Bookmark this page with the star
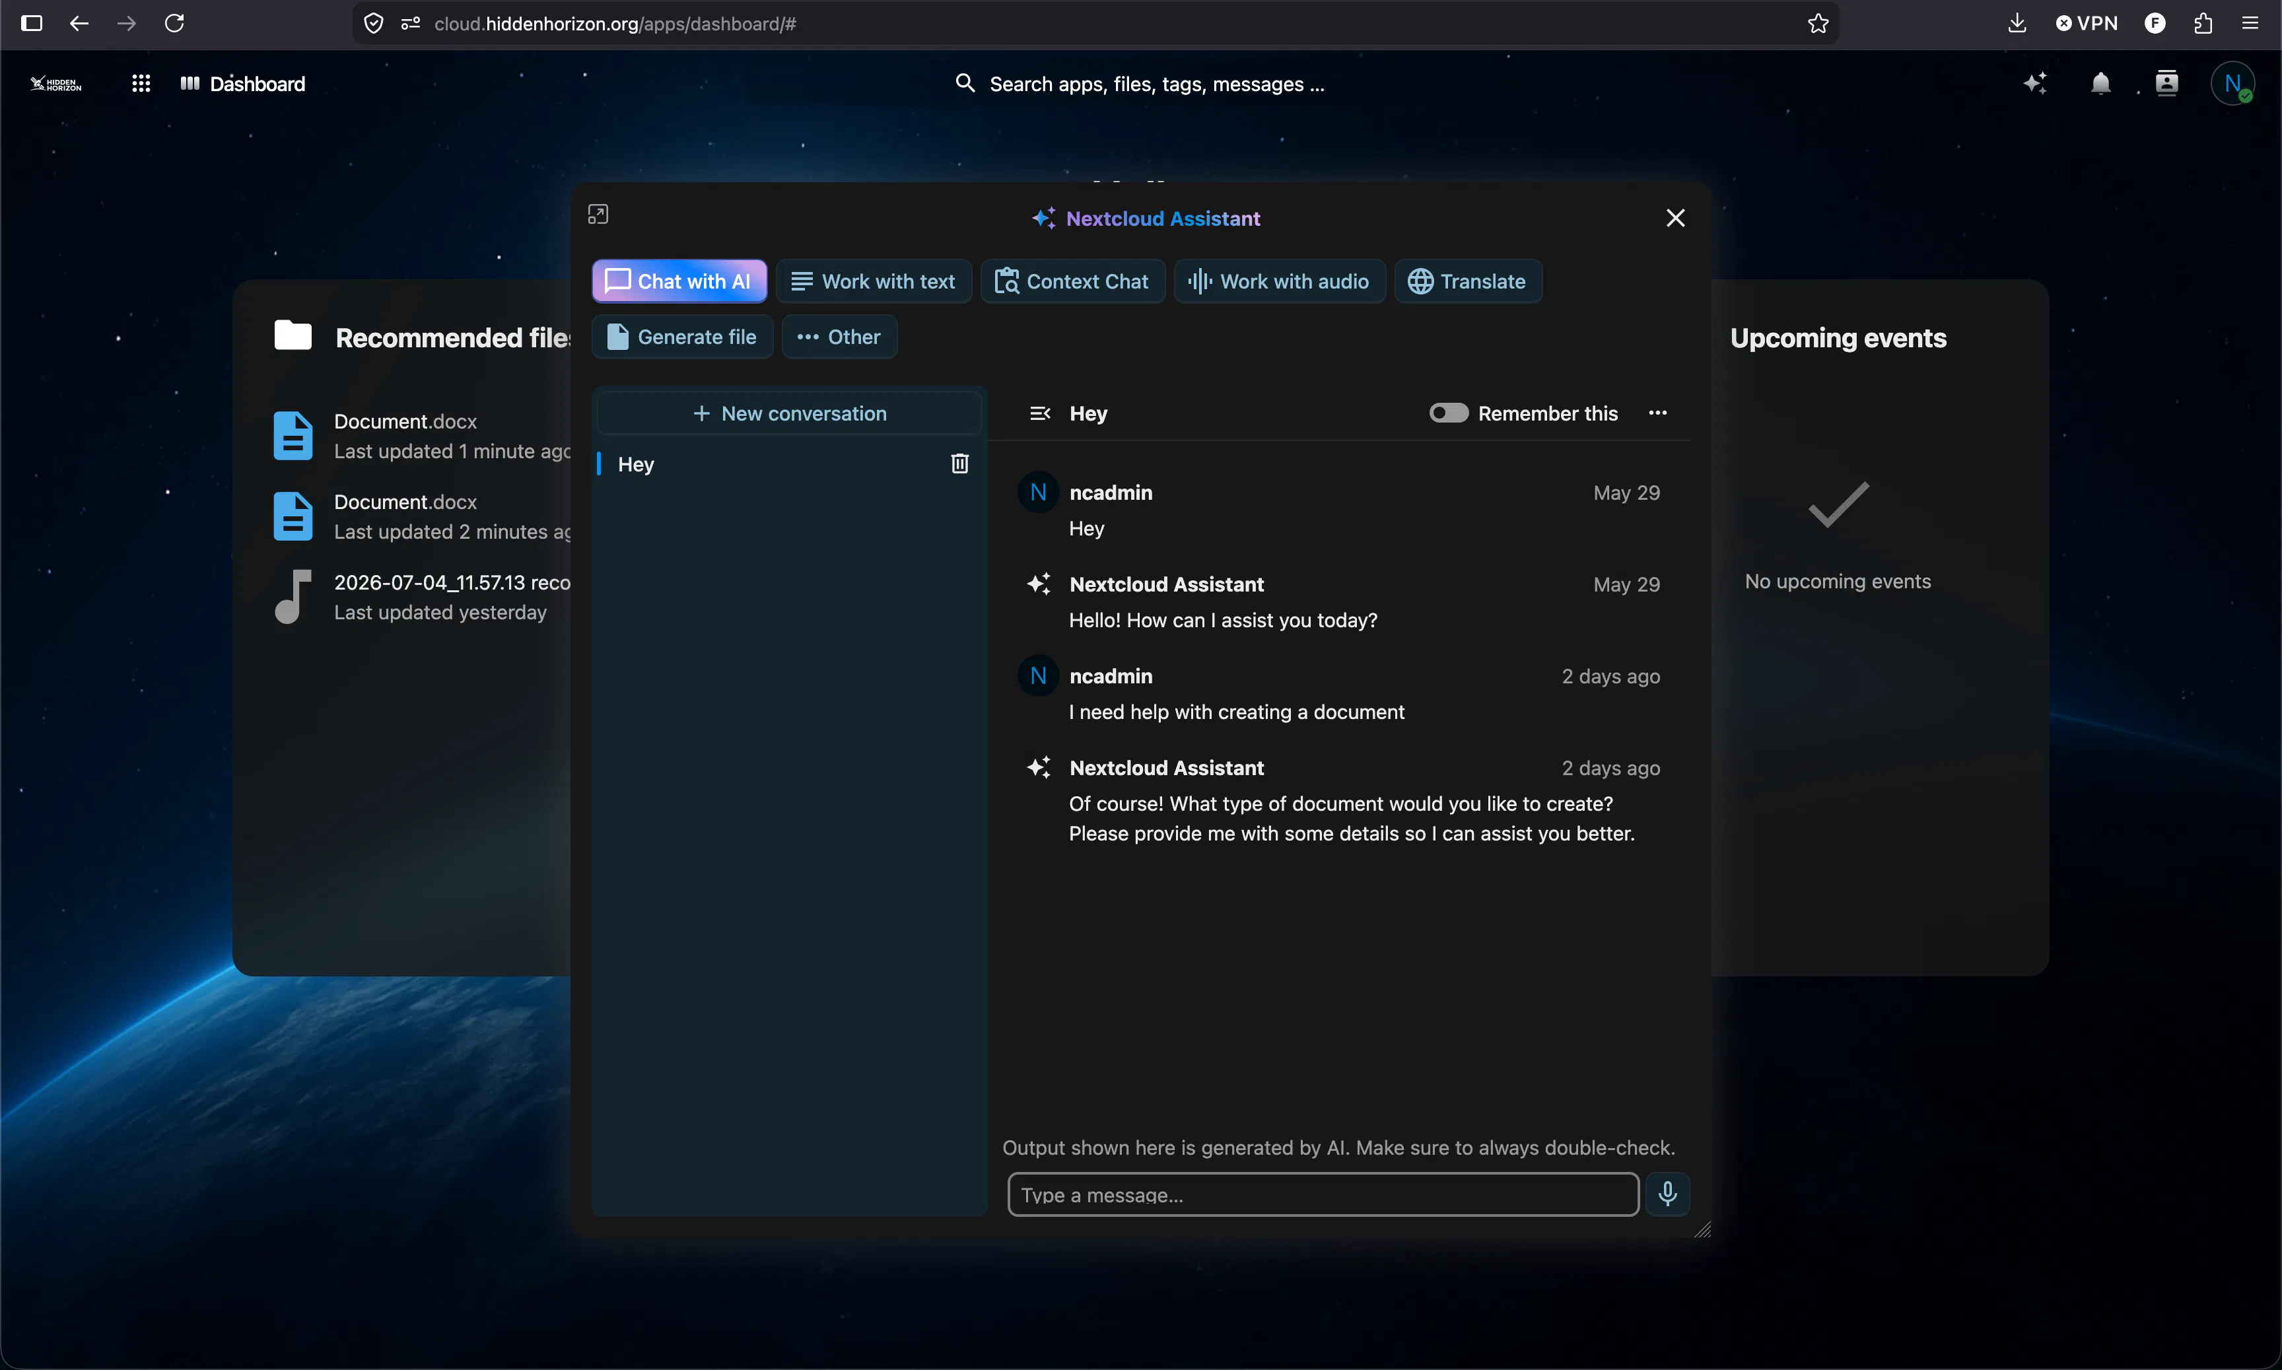2282x1370 pixels. tap(1818, 23)
